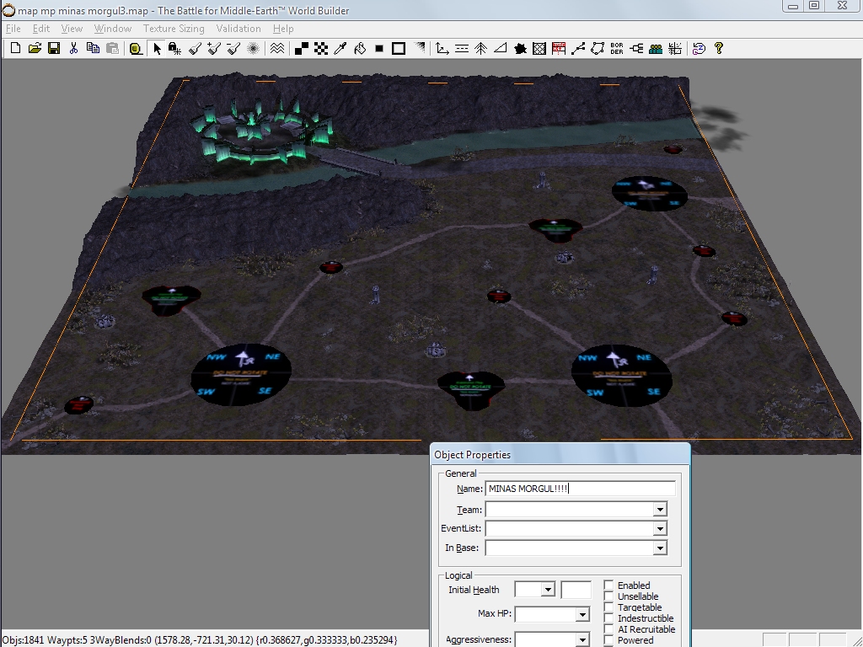This screenshot has width=863, height=647.
Task: Click the Objs:1841 status bar entry
Action: point(23,640)
